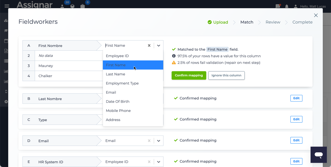Open the messages chat icon with red notification dot
The width and height of the screenshot is (331, 167).
278,6
